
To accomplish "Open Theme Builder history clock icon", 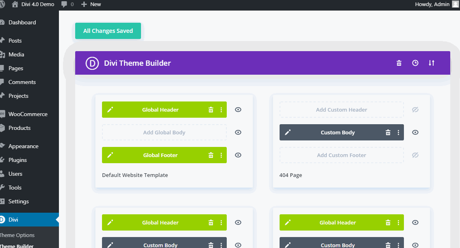I will (x=415, y=63).
